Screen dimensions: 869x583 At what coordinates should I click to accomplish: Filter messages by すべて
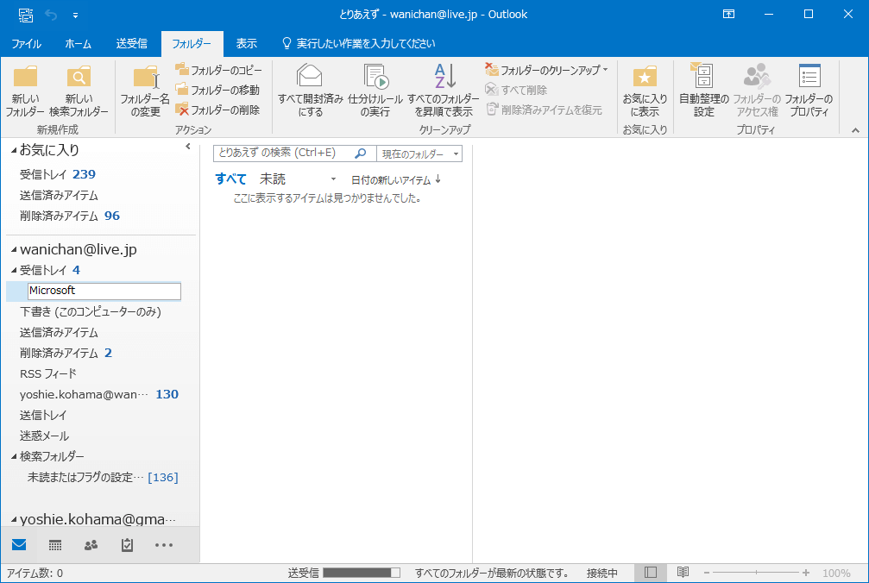tap(230, 179)
